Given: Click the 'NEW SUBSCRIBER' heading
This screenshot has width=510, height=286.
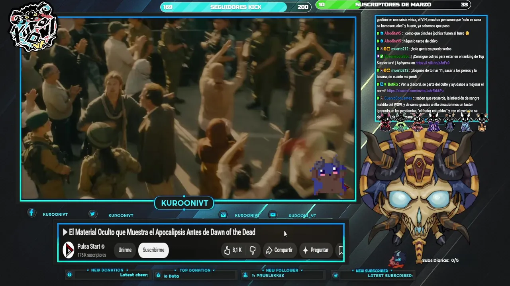Looking at the screenshot, I should (x=372, y=271).
